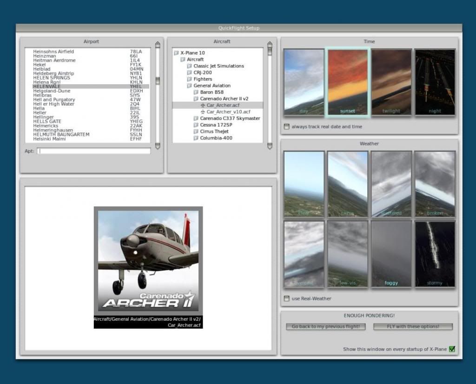Viewport: 476px width, 384px height.
Task: Select the day time thumbnail
Action: [x=304, y=82]
